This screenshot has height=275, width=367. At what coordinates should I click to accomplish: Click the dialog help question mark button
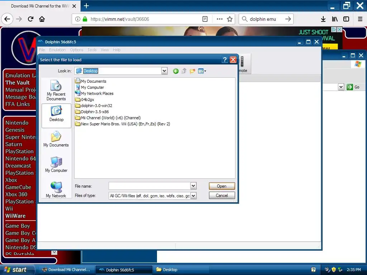pos(225,60)
